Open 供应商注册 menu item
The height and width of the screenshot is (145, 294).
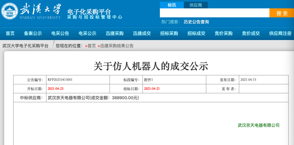coord(280,33)
